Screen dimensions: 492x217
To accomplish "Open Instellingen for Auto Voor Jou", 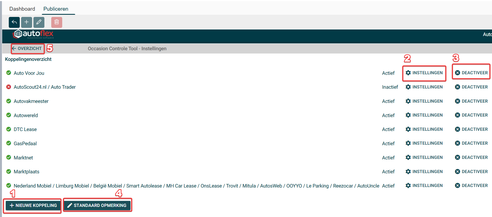I will tap(424, 73).
